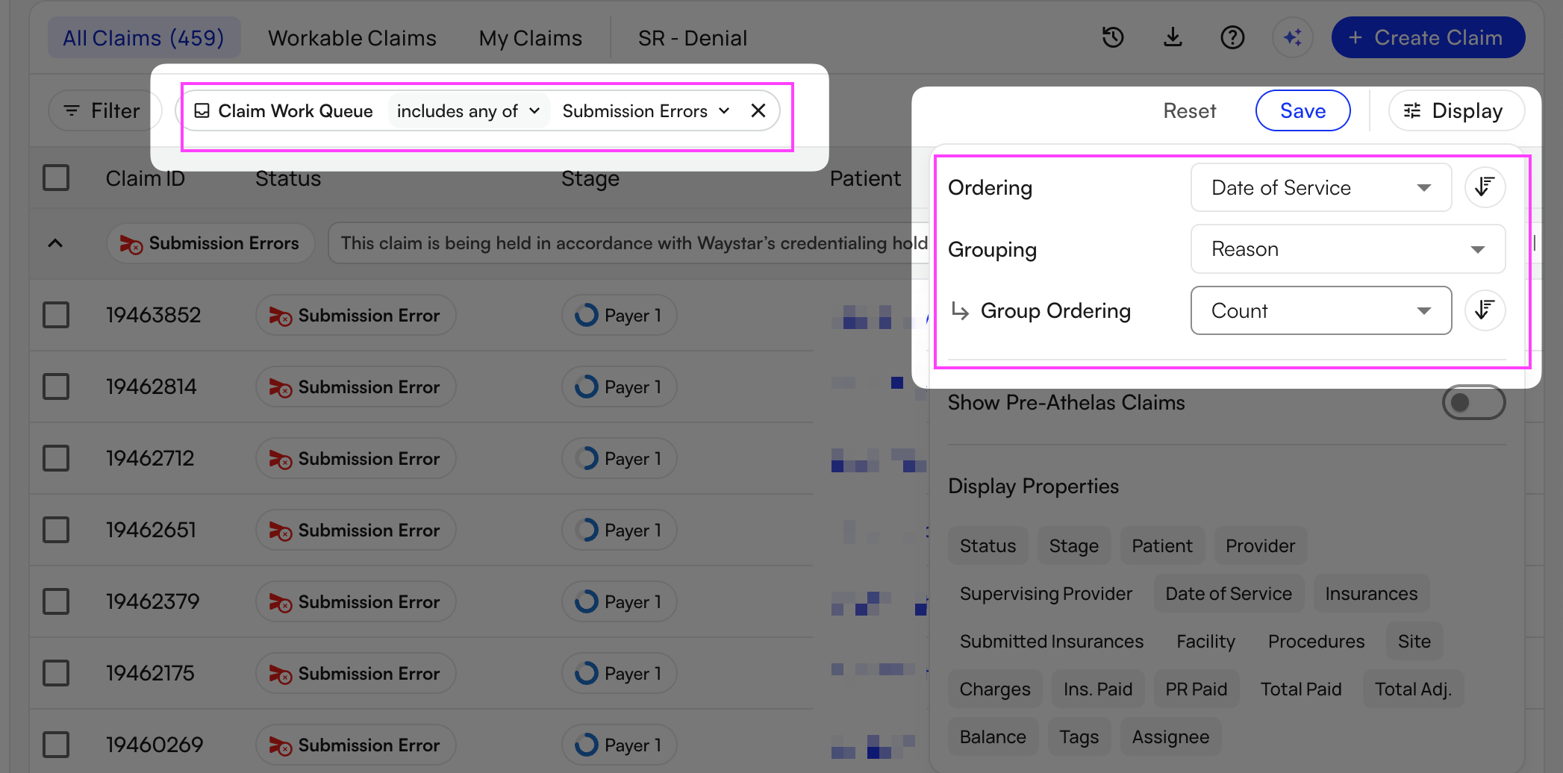The image size is (1563, 773).
Task: Open the 'includes any of' operator dropdown
Action: (468, 110)
